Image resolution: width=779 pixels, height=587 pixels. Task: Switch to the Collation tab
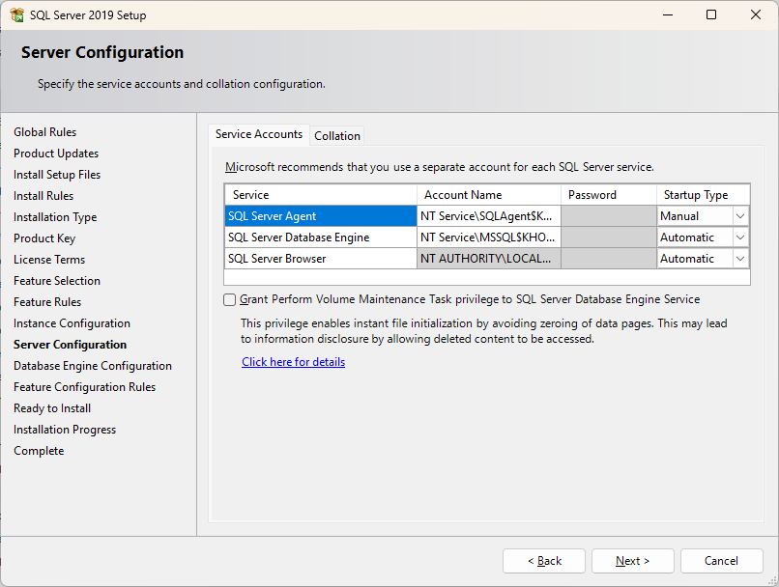tap(337, 136)
